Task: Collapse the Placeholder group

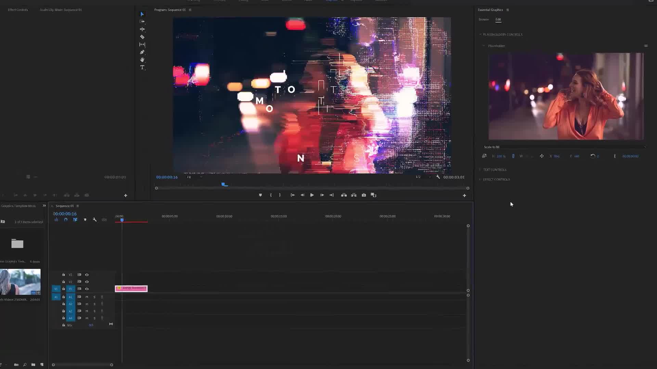Action: (484, 46)
